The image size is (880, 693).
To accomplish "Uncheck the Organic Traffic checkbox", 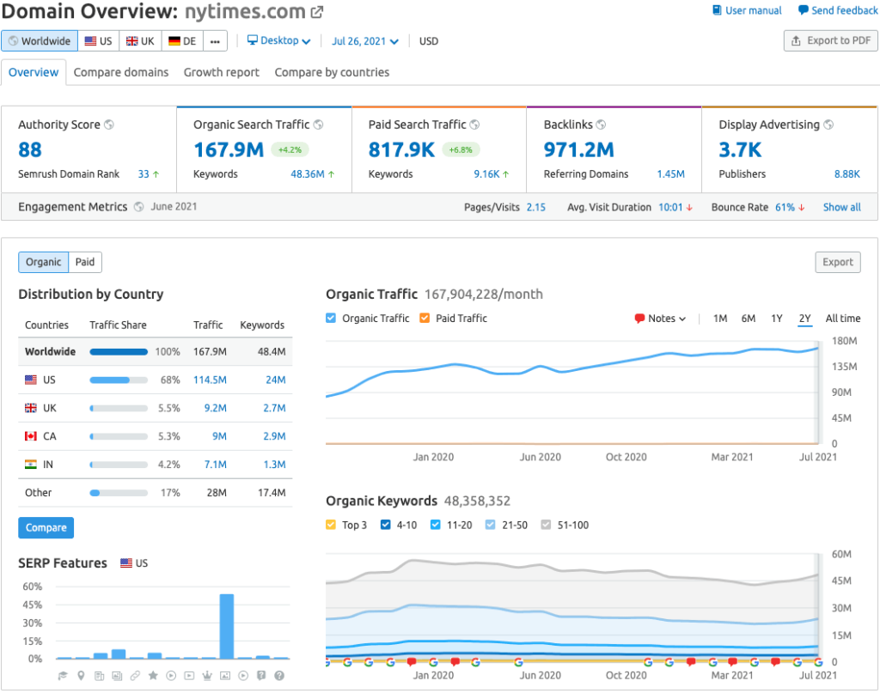I will click(x=332, y=318).
